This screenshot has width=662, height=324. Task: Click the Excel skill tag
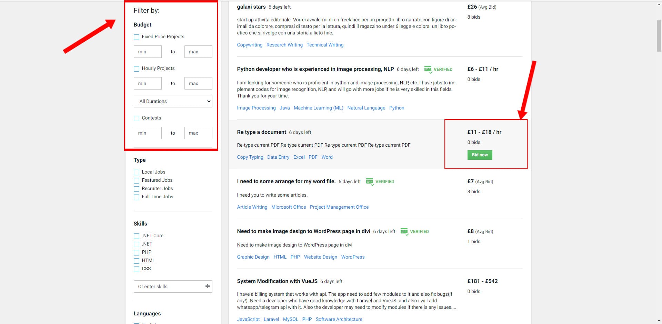tap(299, 157)
